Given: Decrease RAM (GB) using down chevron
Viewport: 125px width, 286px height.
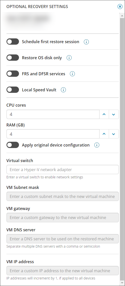Looking at the screenshot, I should 114,134.
